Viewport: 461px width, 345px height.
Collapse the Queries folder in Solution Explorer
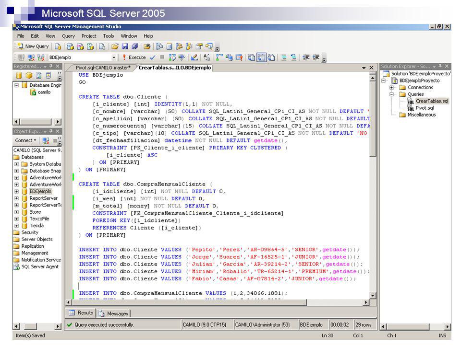[x=392, y=94]
